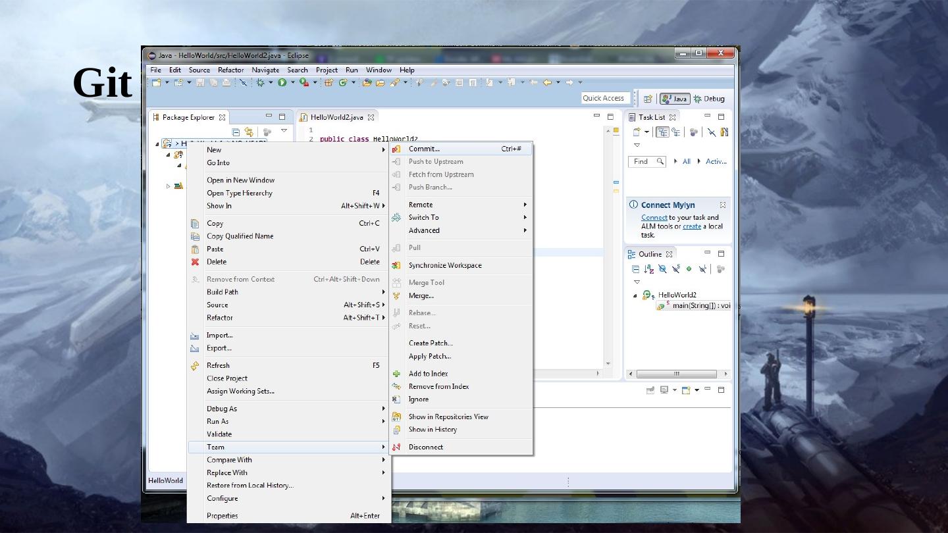The height and width of the screenshot is (533, 948).
Task: Toggle Hide Static Members in Outline
Action: (x=676, y=269)
